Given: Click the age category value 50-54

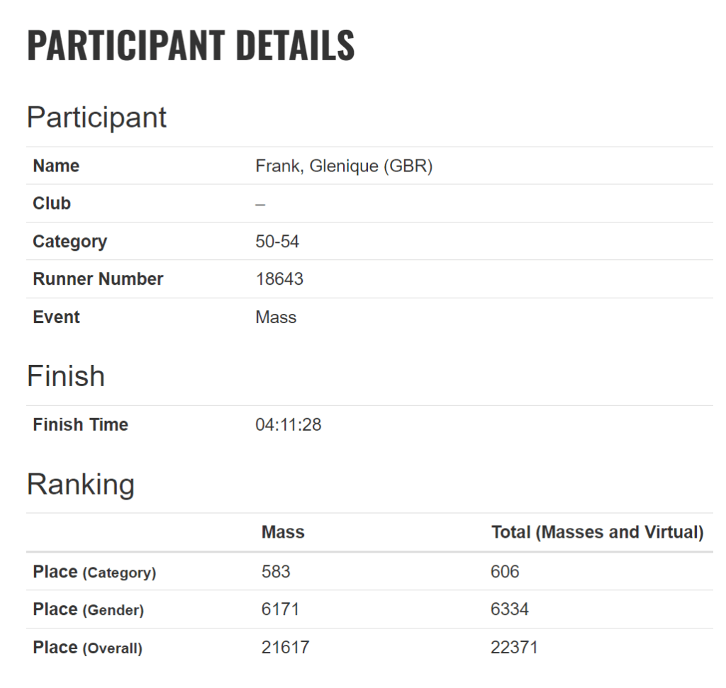Looking at the screenshot, I should coord(277,242).
